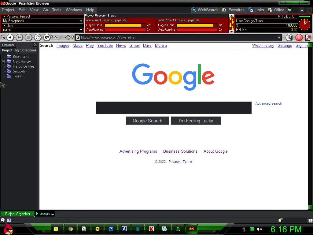Open the My Scrapbook project dropdown

click(x=81, y=21)
